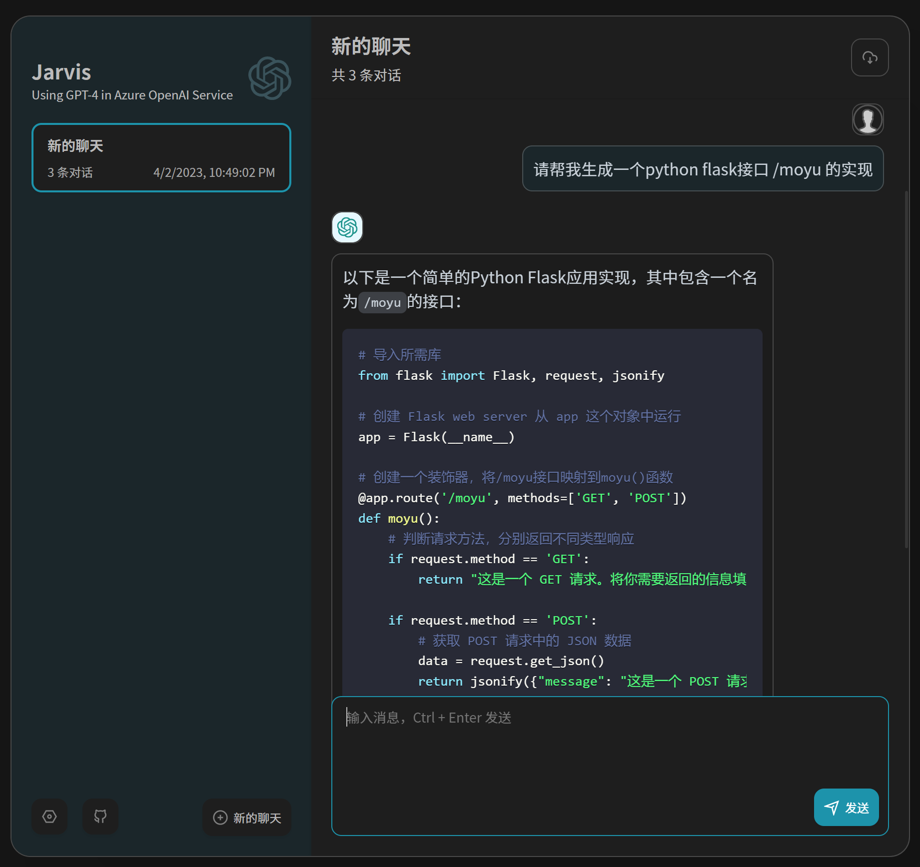Click the line if request.method == 'GET':
This screenshot has width=920, height=867.
(489, 559)
